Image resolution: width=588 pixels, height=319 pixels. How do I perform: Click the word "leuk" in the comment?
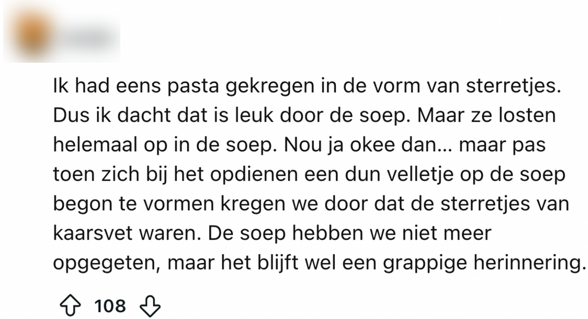[x=255, y=116]
